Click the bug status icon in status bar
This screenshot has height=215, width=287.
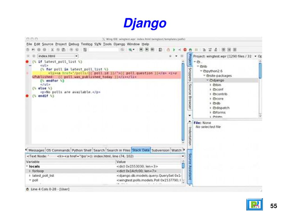[x=27, y=189]
